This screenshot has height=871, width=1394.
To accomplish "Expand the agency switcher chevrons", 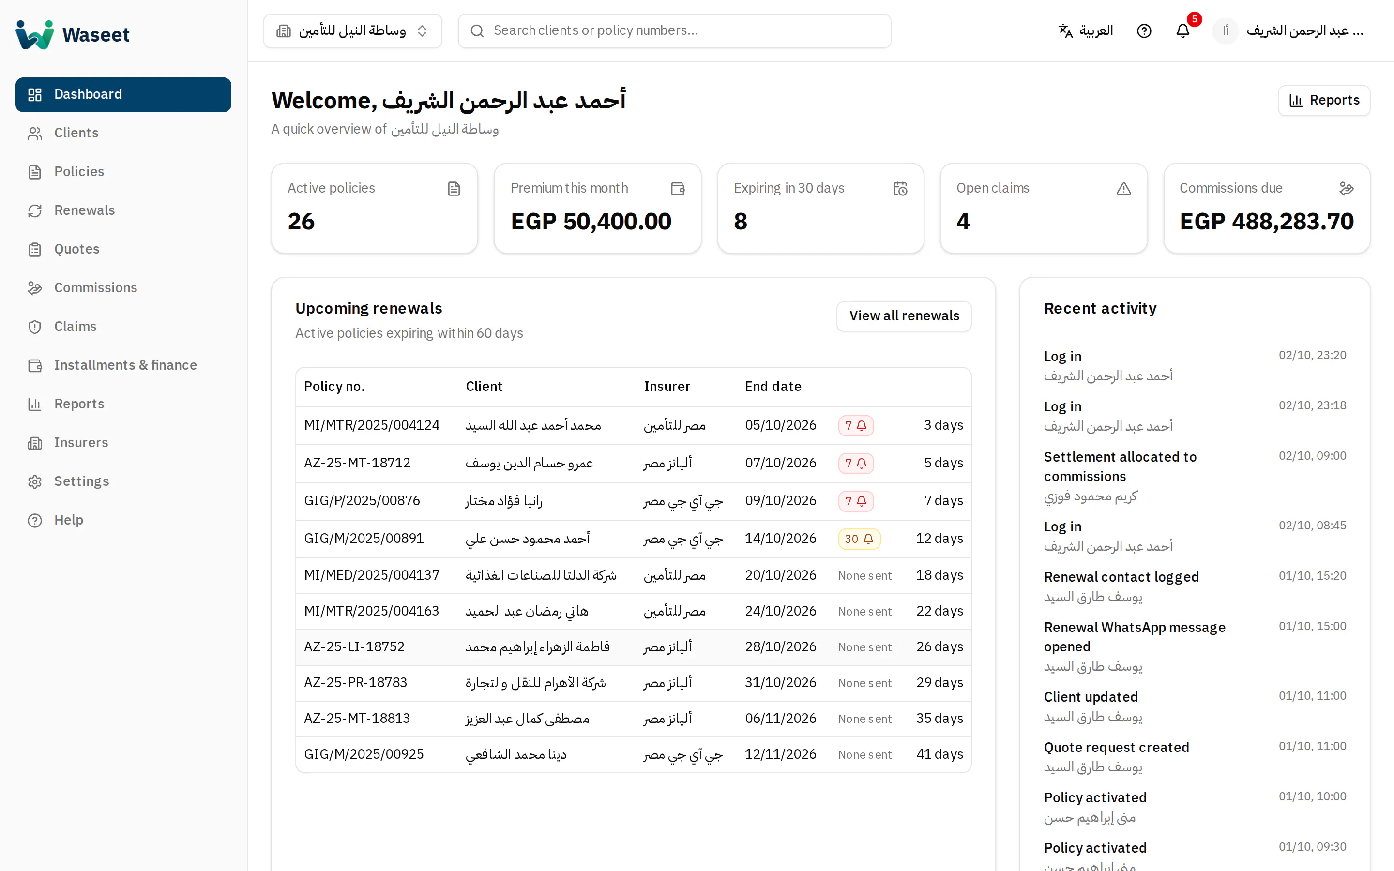I will coord(422,30).
